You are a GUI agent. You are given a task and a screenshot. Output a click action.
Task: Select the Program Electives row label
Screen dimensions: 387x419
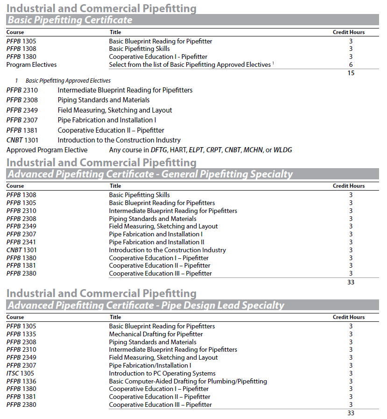click(x=31, y=65)
